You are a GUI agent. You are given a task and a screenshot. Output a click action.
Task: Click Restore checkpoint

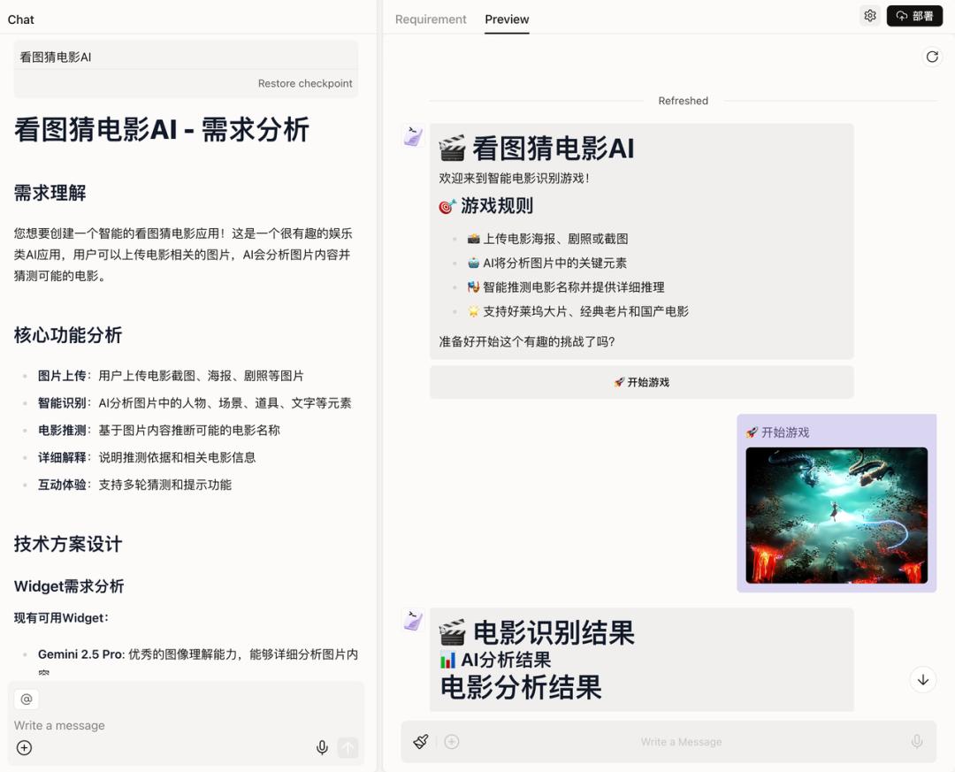(304, 83)
